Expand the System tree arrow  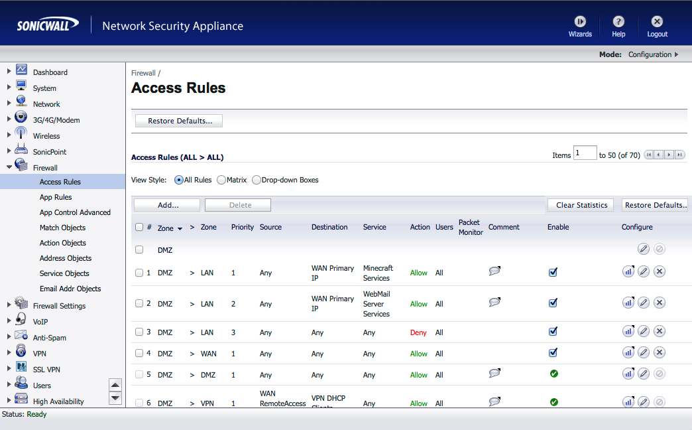[9, 87]
